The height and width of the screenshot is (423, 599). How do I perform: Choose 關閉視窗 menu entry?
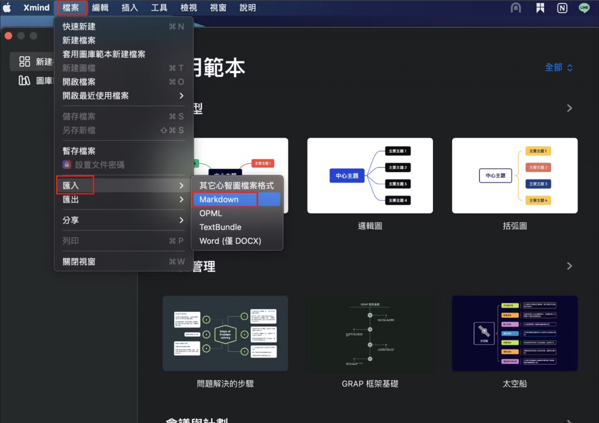123,262
